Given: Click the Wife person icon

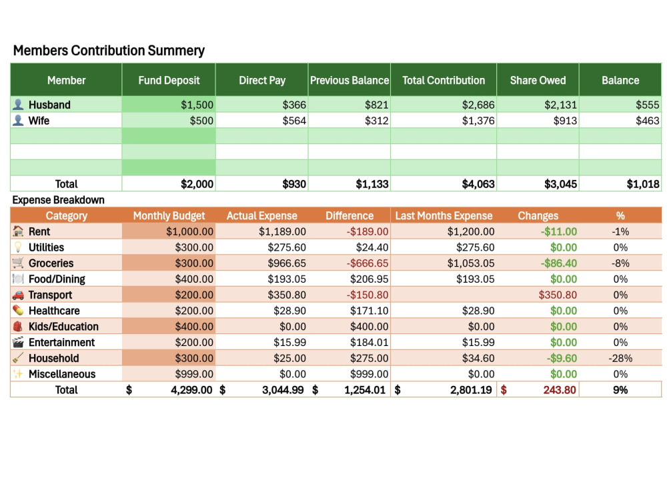Looking at the screenshot, I should click(x=18, y=120).
